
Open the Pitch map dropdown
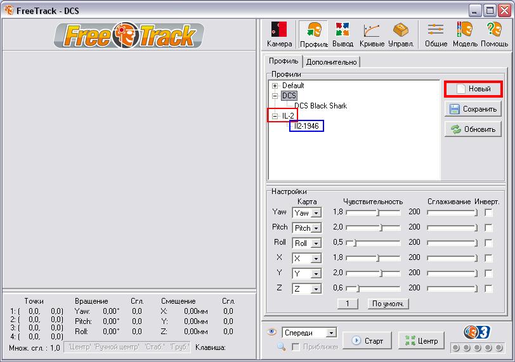tap(316, 228)
